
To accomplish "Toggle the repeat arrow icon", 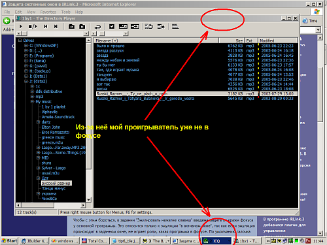I will coord(97,27).
